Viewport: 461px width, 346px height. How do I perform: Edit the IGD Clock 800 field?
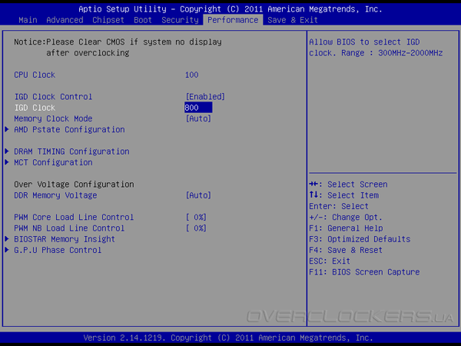pos(198,108)
